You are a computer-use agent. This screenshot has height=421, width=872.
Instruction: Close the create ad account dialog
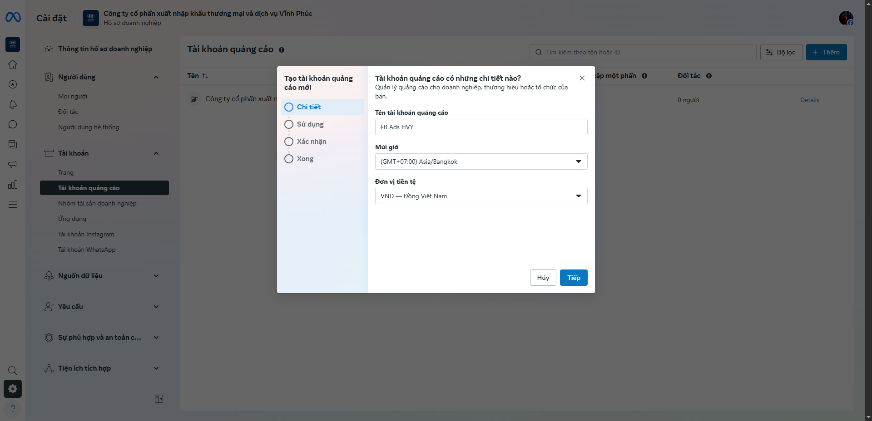582,78
